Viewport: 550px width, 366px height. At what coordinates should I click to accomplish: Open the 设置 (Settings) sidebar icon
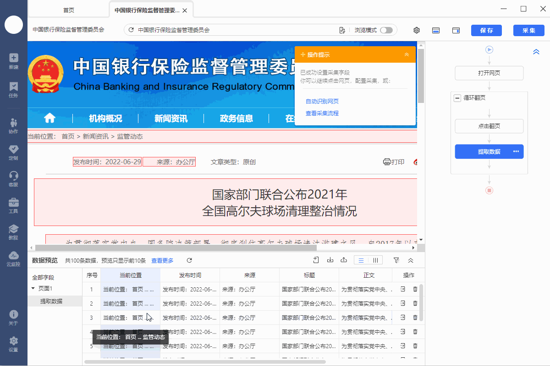click(14, 344)
